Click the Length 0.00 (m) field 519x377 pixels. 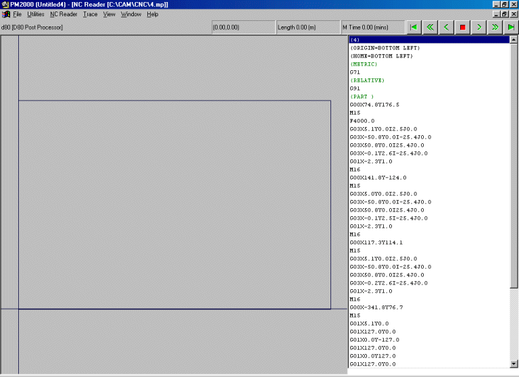pos(307,28)
